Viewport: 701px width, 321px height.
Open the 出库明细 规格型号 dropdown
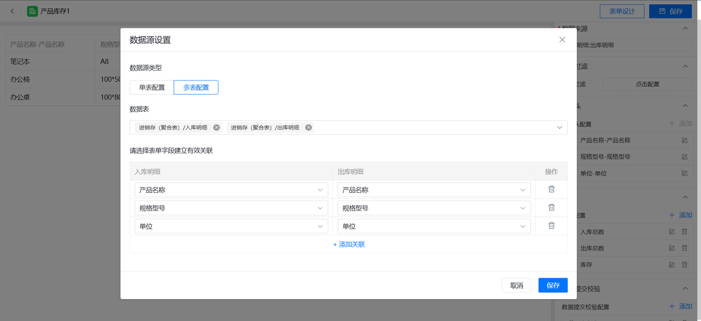(434, 208)
